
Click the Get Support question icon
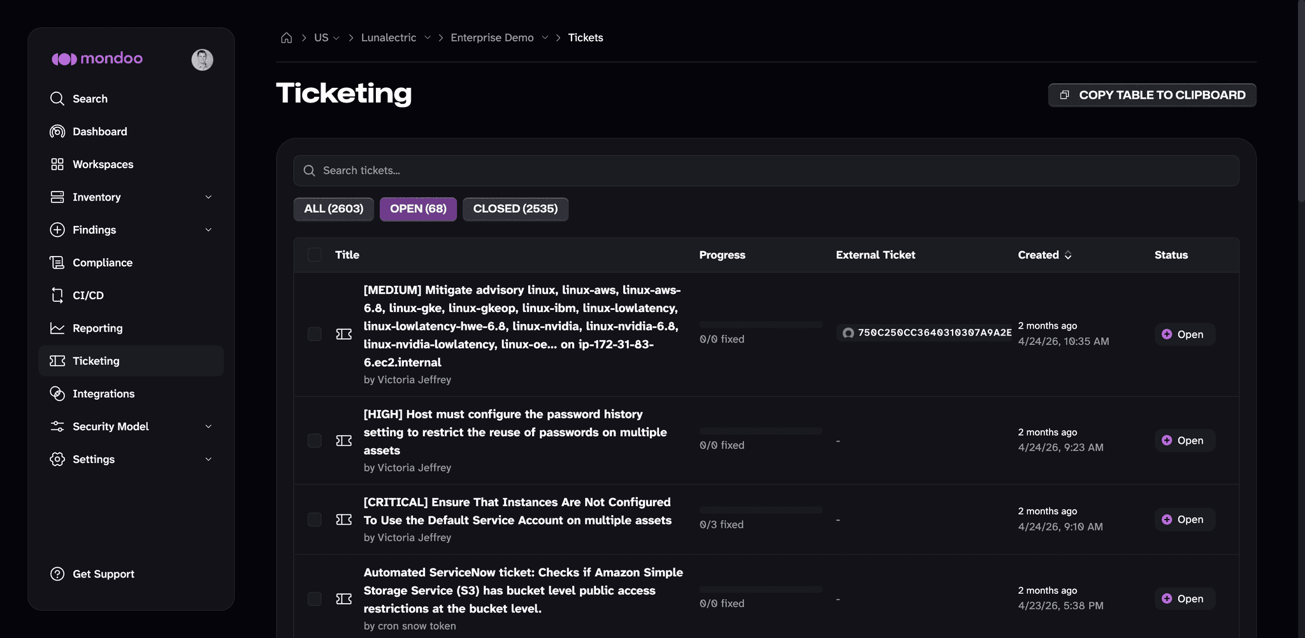click(57, 574)
